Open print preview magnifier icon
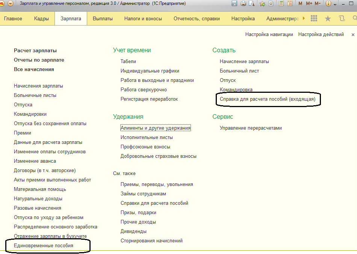Viewport: 357px width, 254px height. point(252,3)
